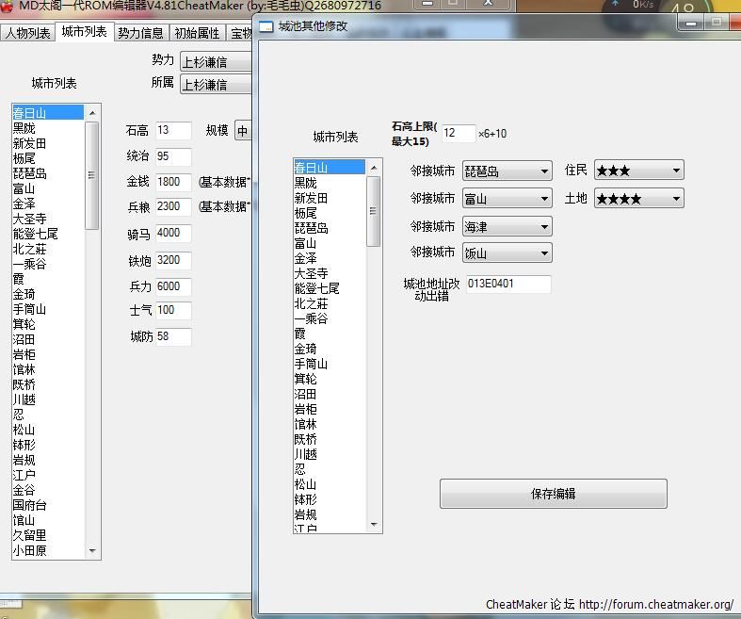
Task: Switch to the 人物列表 tab
Action: (x=27, y=34)
